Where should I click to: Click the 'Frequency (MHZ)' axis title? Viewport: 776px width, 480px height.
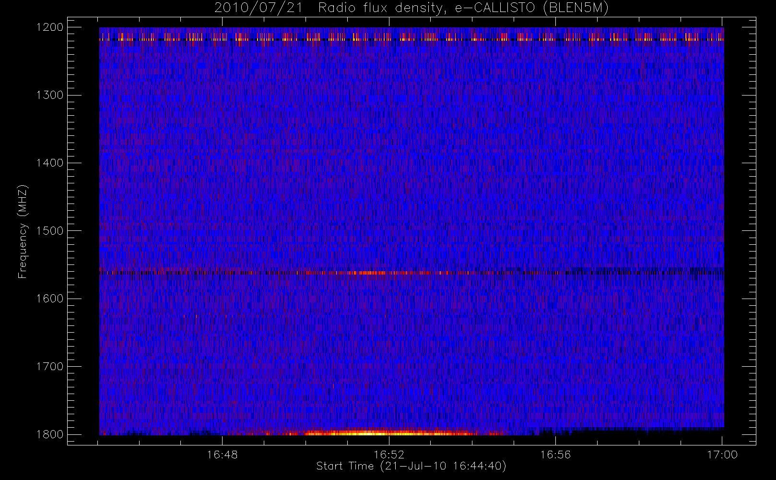tap(23, 231)
